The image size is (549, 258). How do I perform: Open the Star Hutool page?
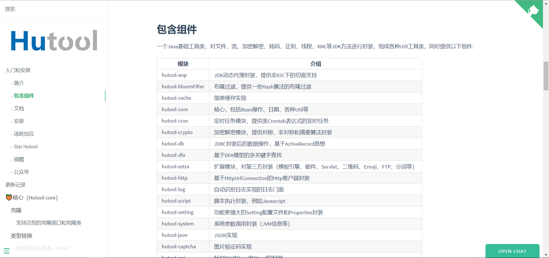coord(25,146)
